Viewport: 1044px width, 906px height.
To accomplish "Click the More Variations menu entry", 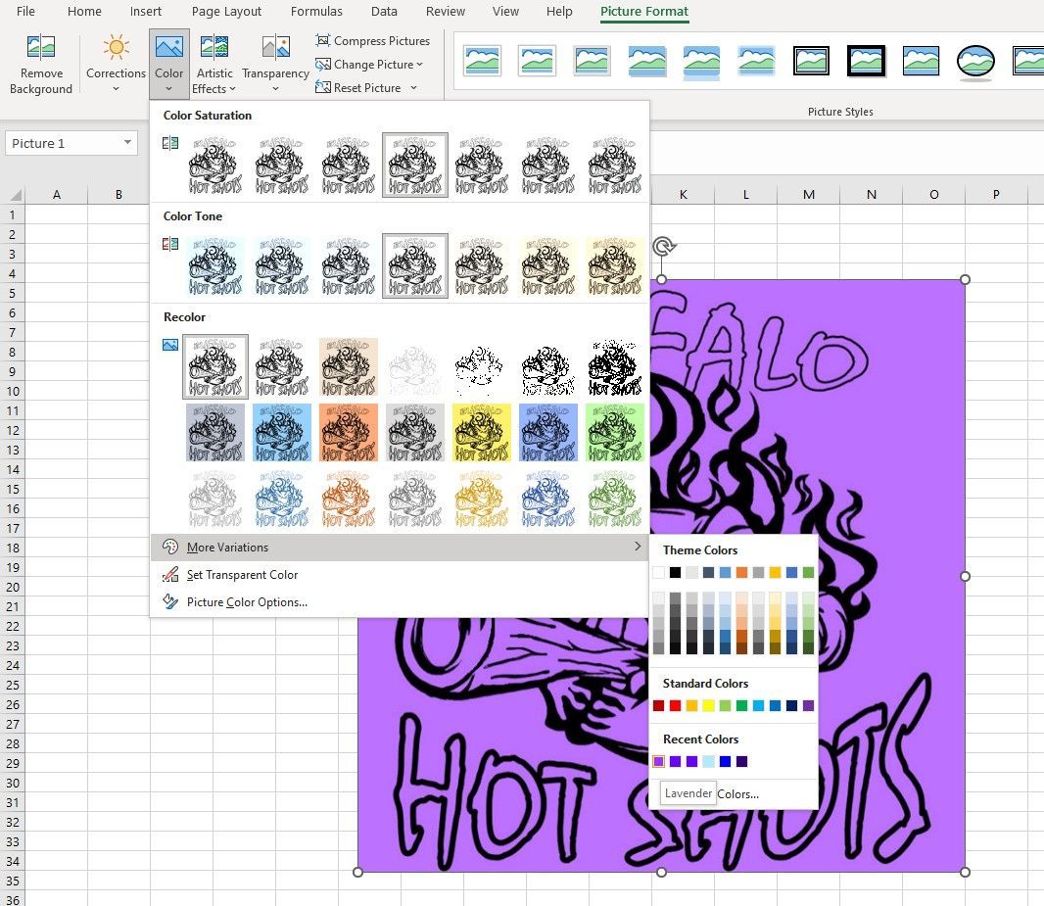I will point(399,548).
